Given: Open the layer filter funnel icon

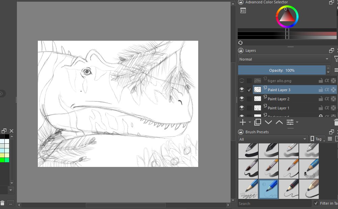Looking at the screenshot, I should tap(336, 59).
